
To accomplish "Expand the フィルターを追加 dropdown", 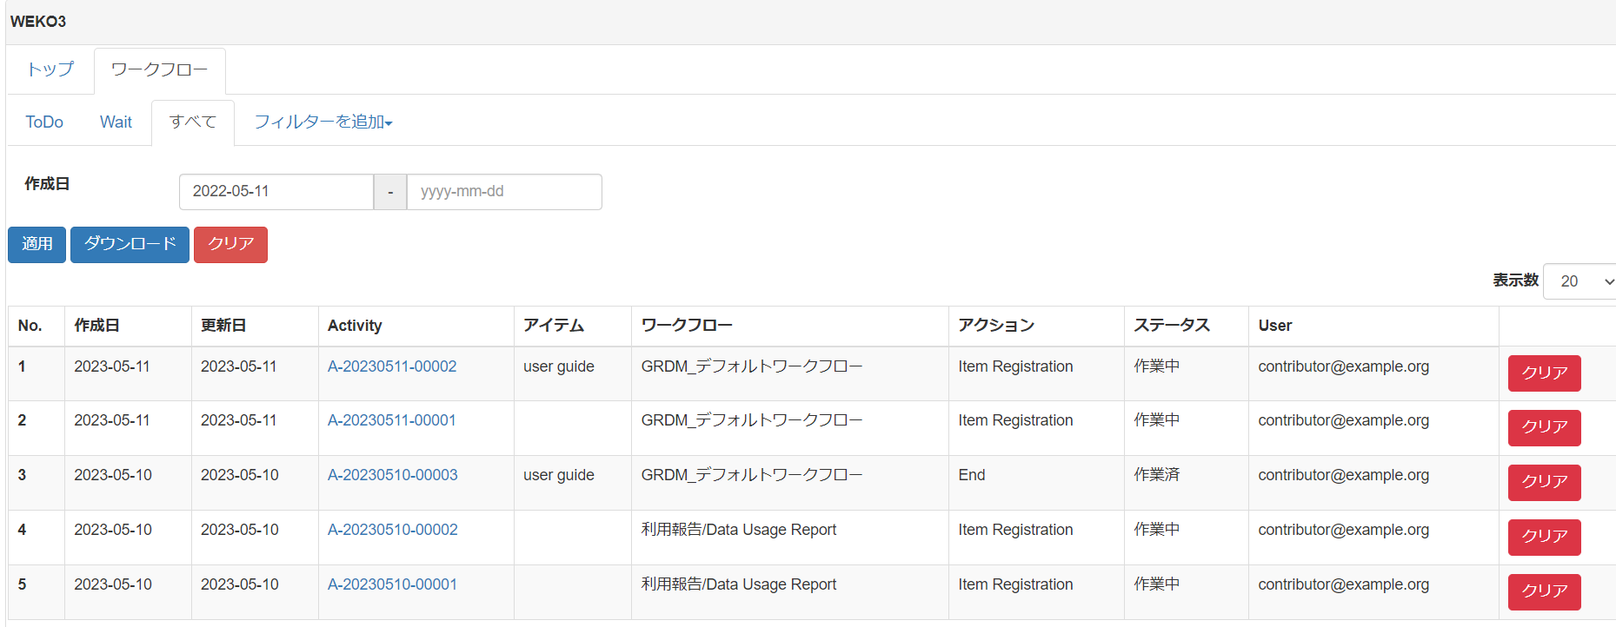I will (x=323, y=122).
